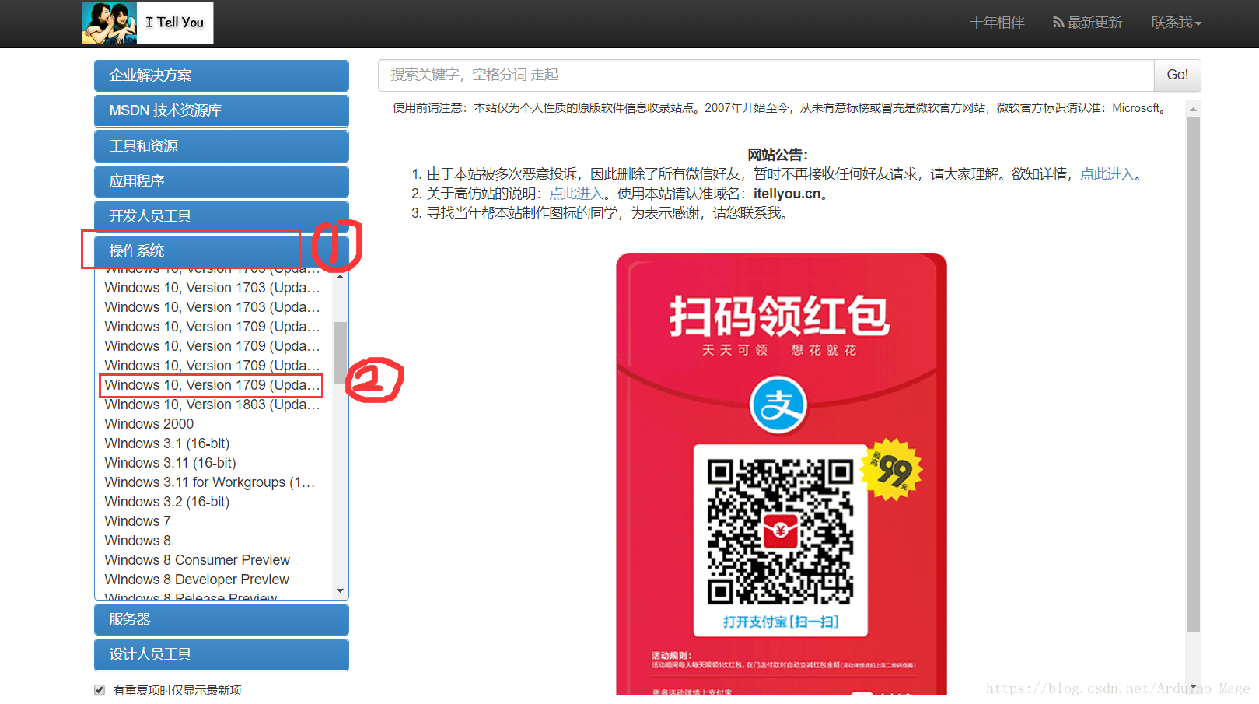
Task: Open the 最新更新 RSS feed link
Action: click(x=1087, y=23)
